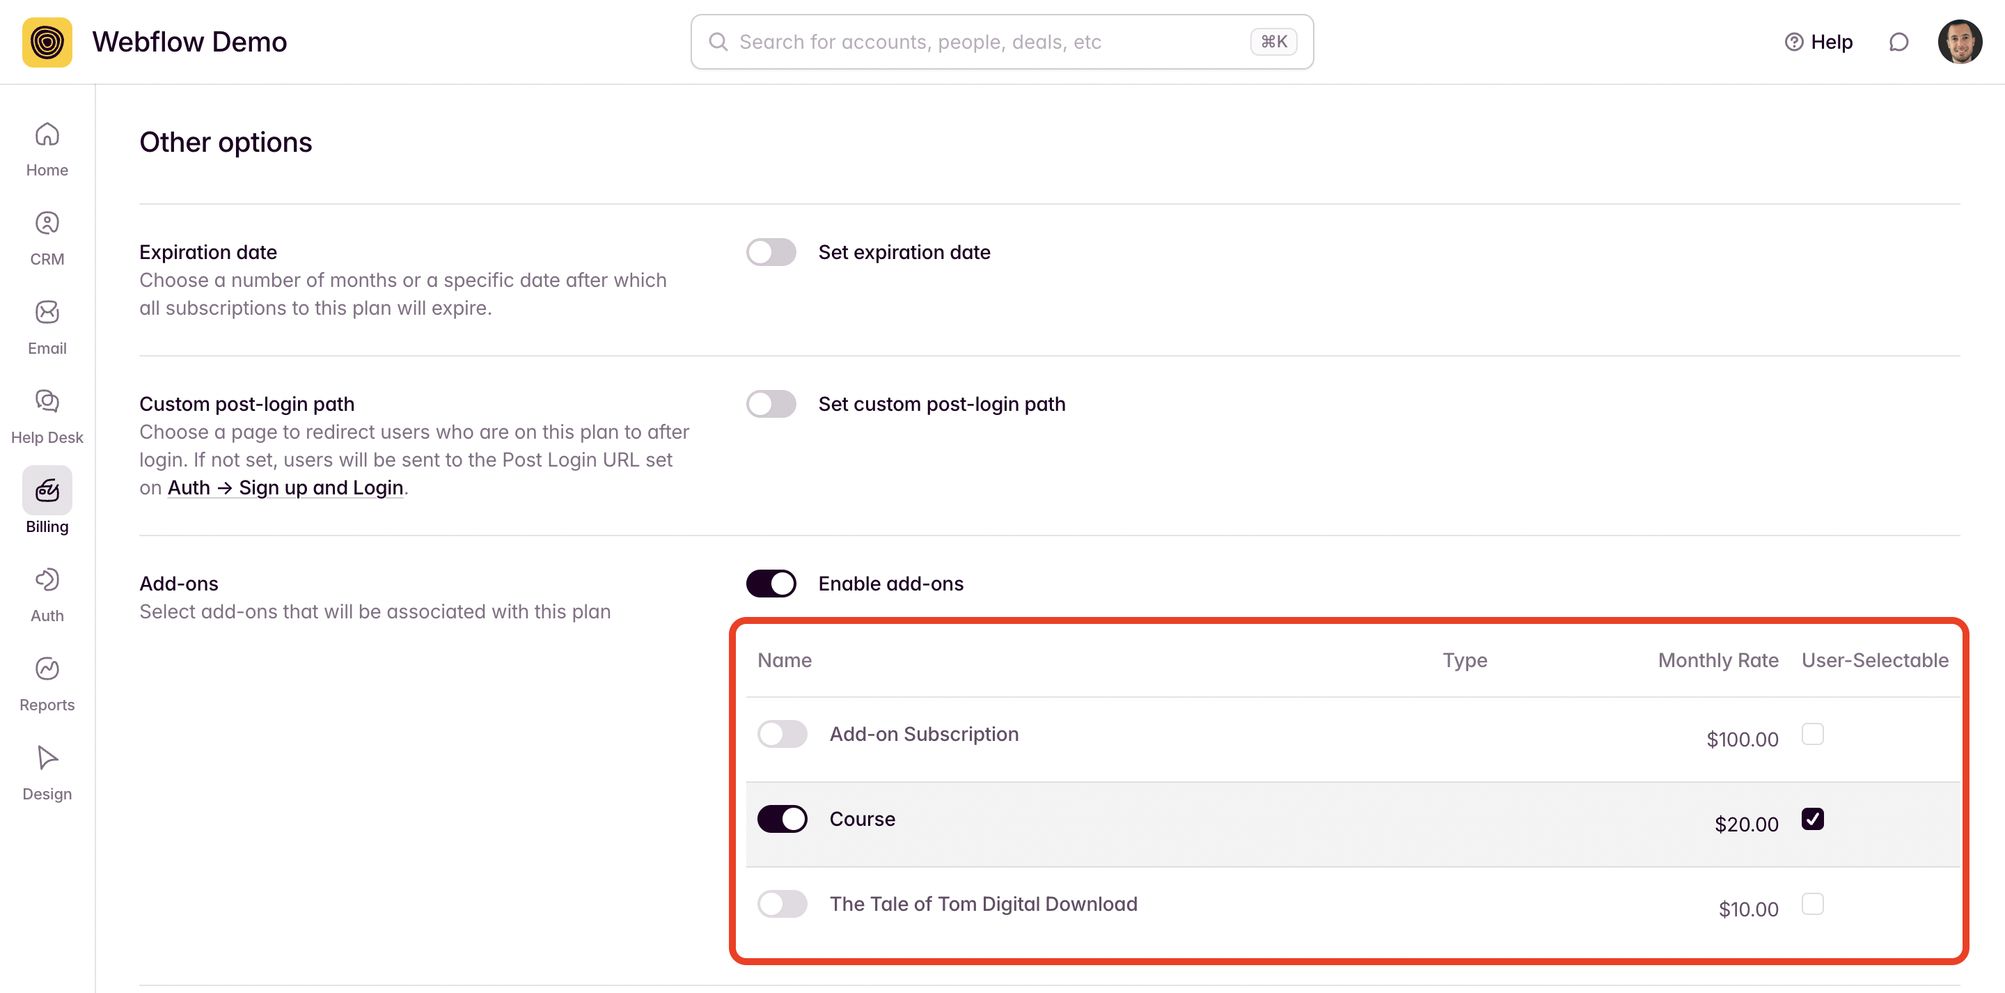Open the user profile avatar

(x=1959, y=42)
